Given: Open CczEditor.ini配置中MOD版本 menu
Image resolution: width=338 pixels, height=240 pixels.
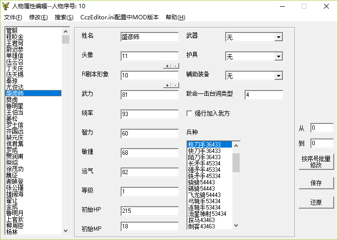Looking at the screenshot, I should tap(120, 17).
